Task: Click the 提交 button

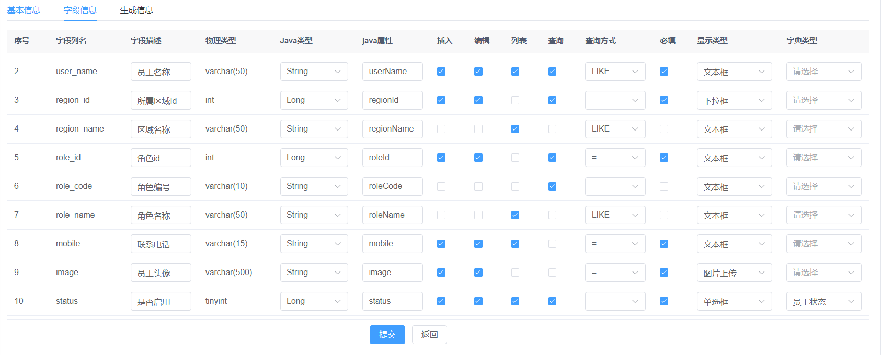Action: coord(387,335)
